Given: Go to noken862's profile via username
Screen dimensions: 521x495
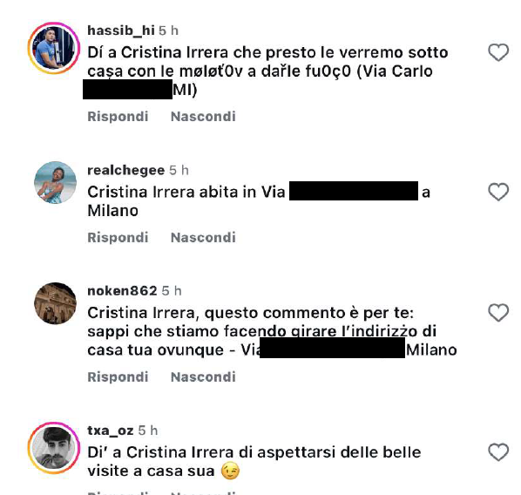Looking at the screenshot, I should [x=122, y=291].
